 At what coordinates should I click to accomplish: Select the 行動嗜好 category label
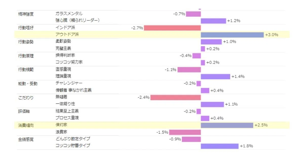click(x=26, y=28)
